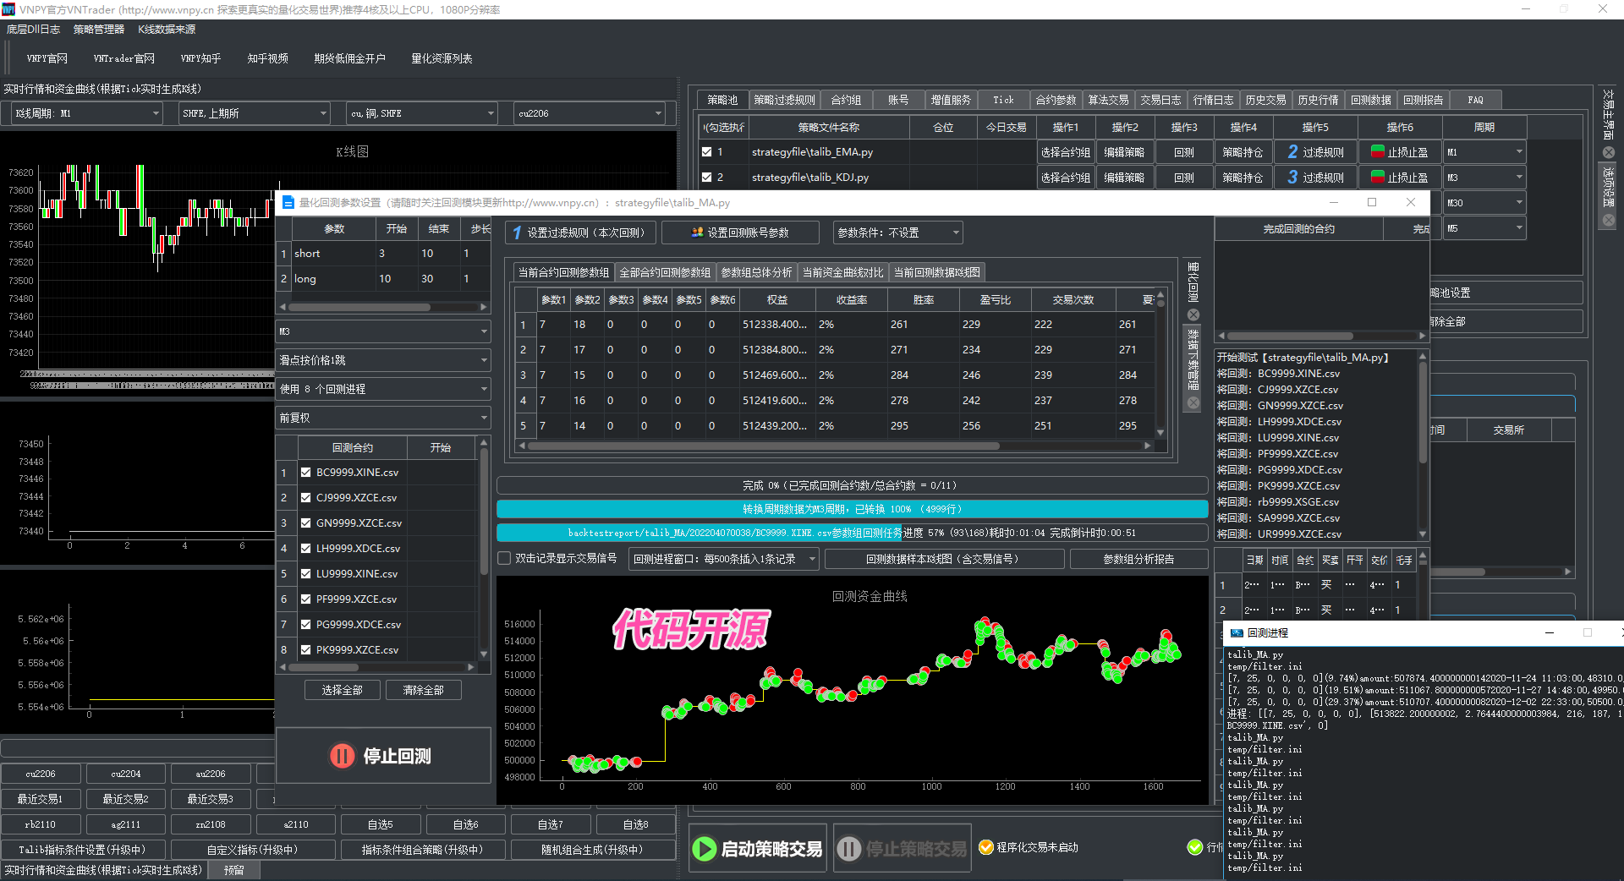Click the blue 3 过滤规则 icon for talib_KDJ.py

(x=1292, y=178)
